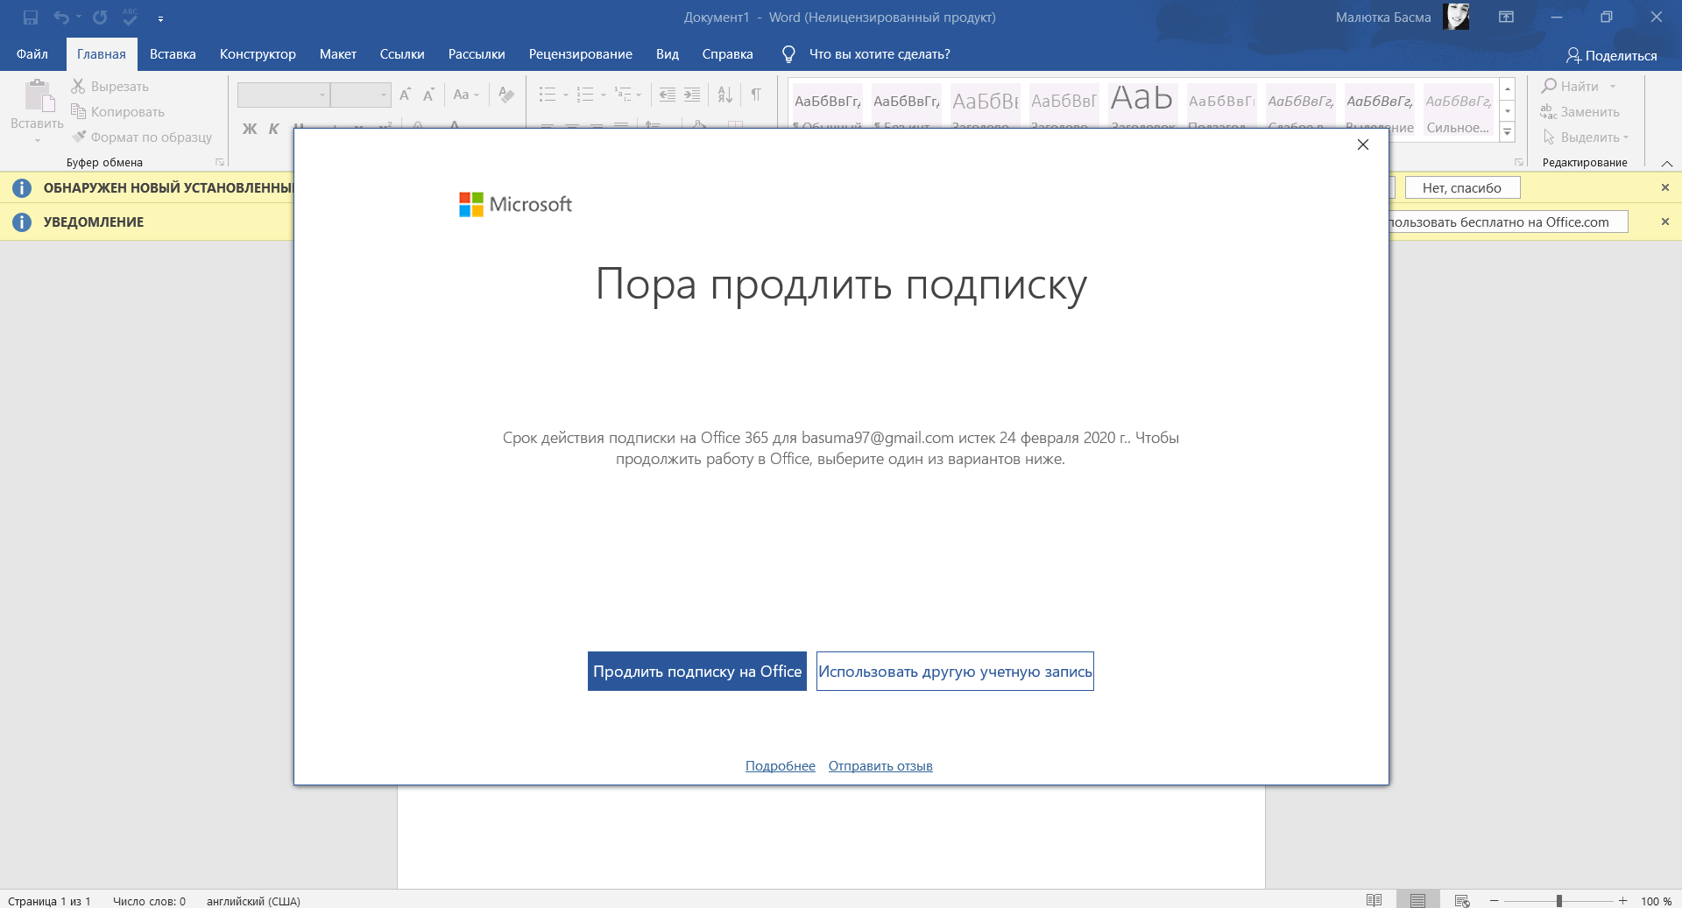Image resolution: width=1682 pixels, height=908 pixels.
Task: Click the decrease font size icon
Action: pyautogui.click(x=428, y=95)
